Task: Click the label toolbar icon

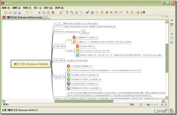Action: click(x=97, y=12)
